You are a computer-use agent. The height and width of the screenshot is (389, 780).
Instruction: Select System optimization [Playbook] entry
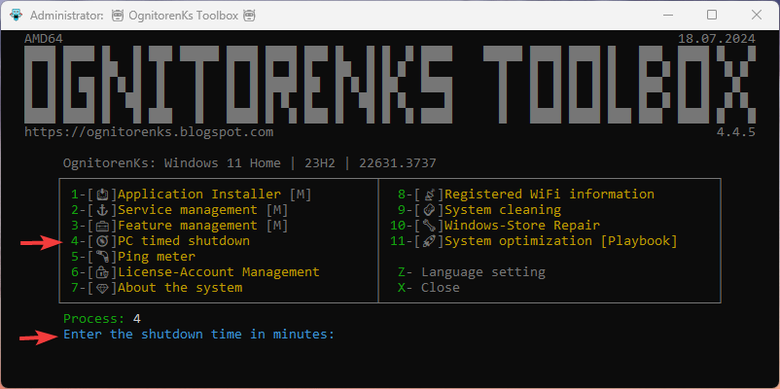[534, 241]
